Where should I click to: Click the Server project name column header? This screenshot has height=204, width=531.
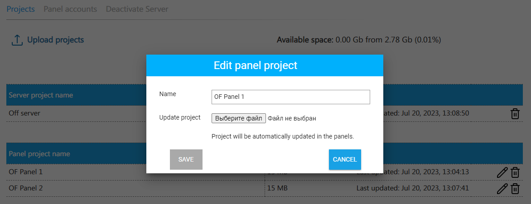41,95
